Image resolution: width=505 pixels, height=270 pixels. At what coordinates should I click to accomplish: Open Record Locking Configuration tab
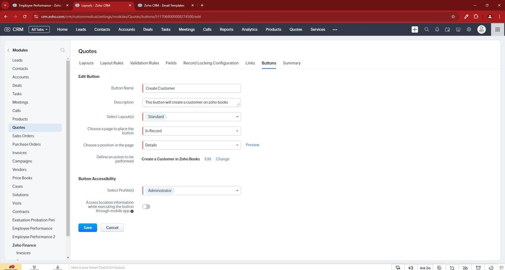click(211, 63)
